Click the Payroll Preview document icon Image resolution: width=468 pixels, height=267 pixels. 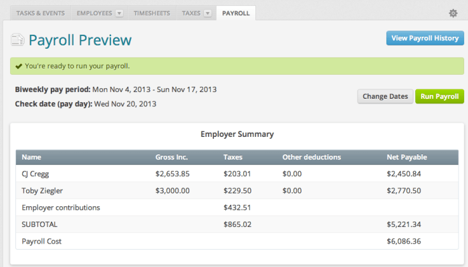(x=17, y=39)
